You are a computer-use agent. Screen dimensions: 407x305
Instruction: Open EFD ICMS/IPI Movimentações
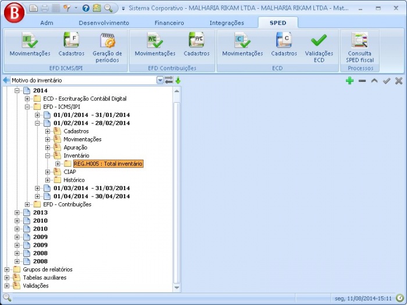point(30,45)
